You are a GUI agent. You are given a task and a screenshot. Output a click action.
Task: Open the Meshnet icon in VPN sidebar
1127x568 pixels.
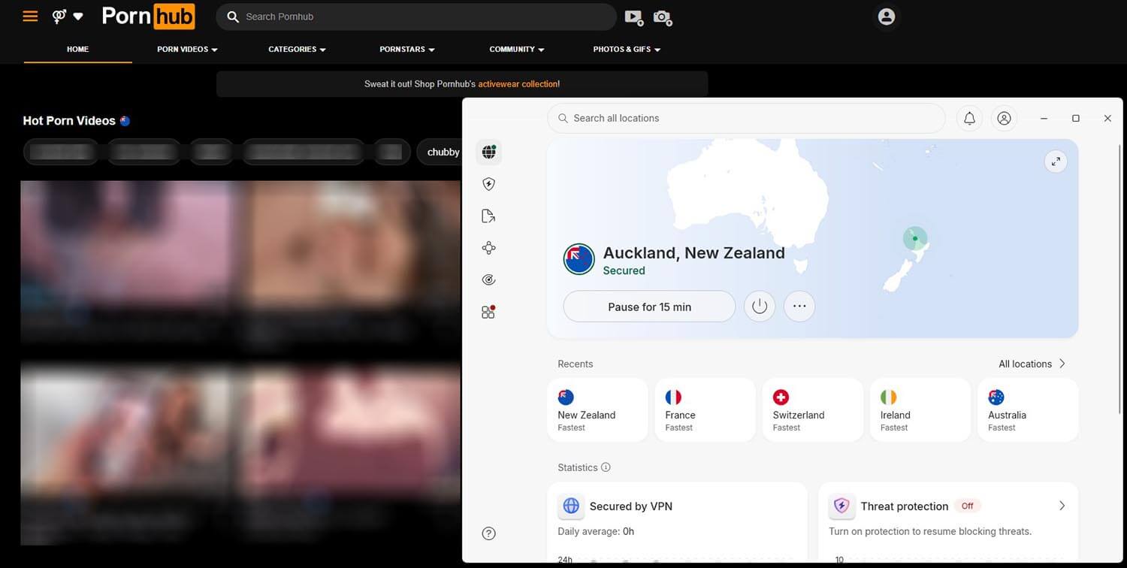click(x=489, y=248)
